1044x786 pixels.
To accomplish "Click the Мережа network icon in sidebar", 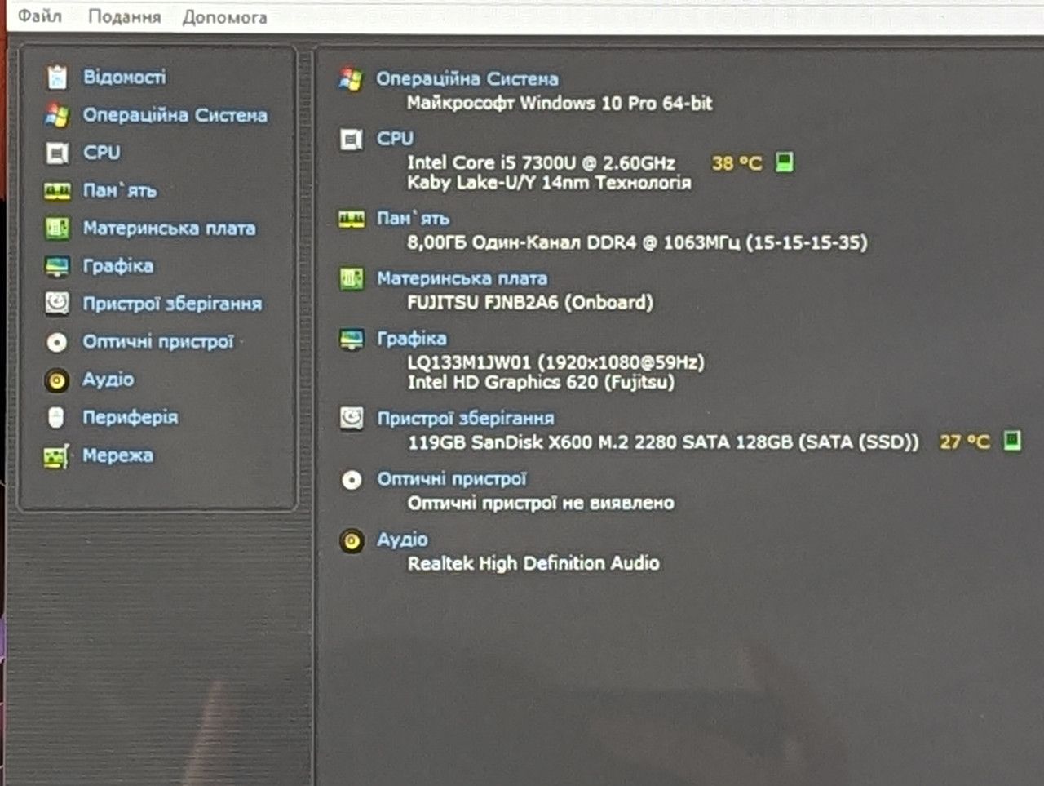I will click(56, 456).
